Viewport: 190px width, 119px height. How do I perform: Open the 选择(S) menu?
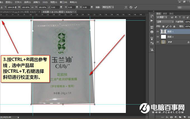coord(27,2)
